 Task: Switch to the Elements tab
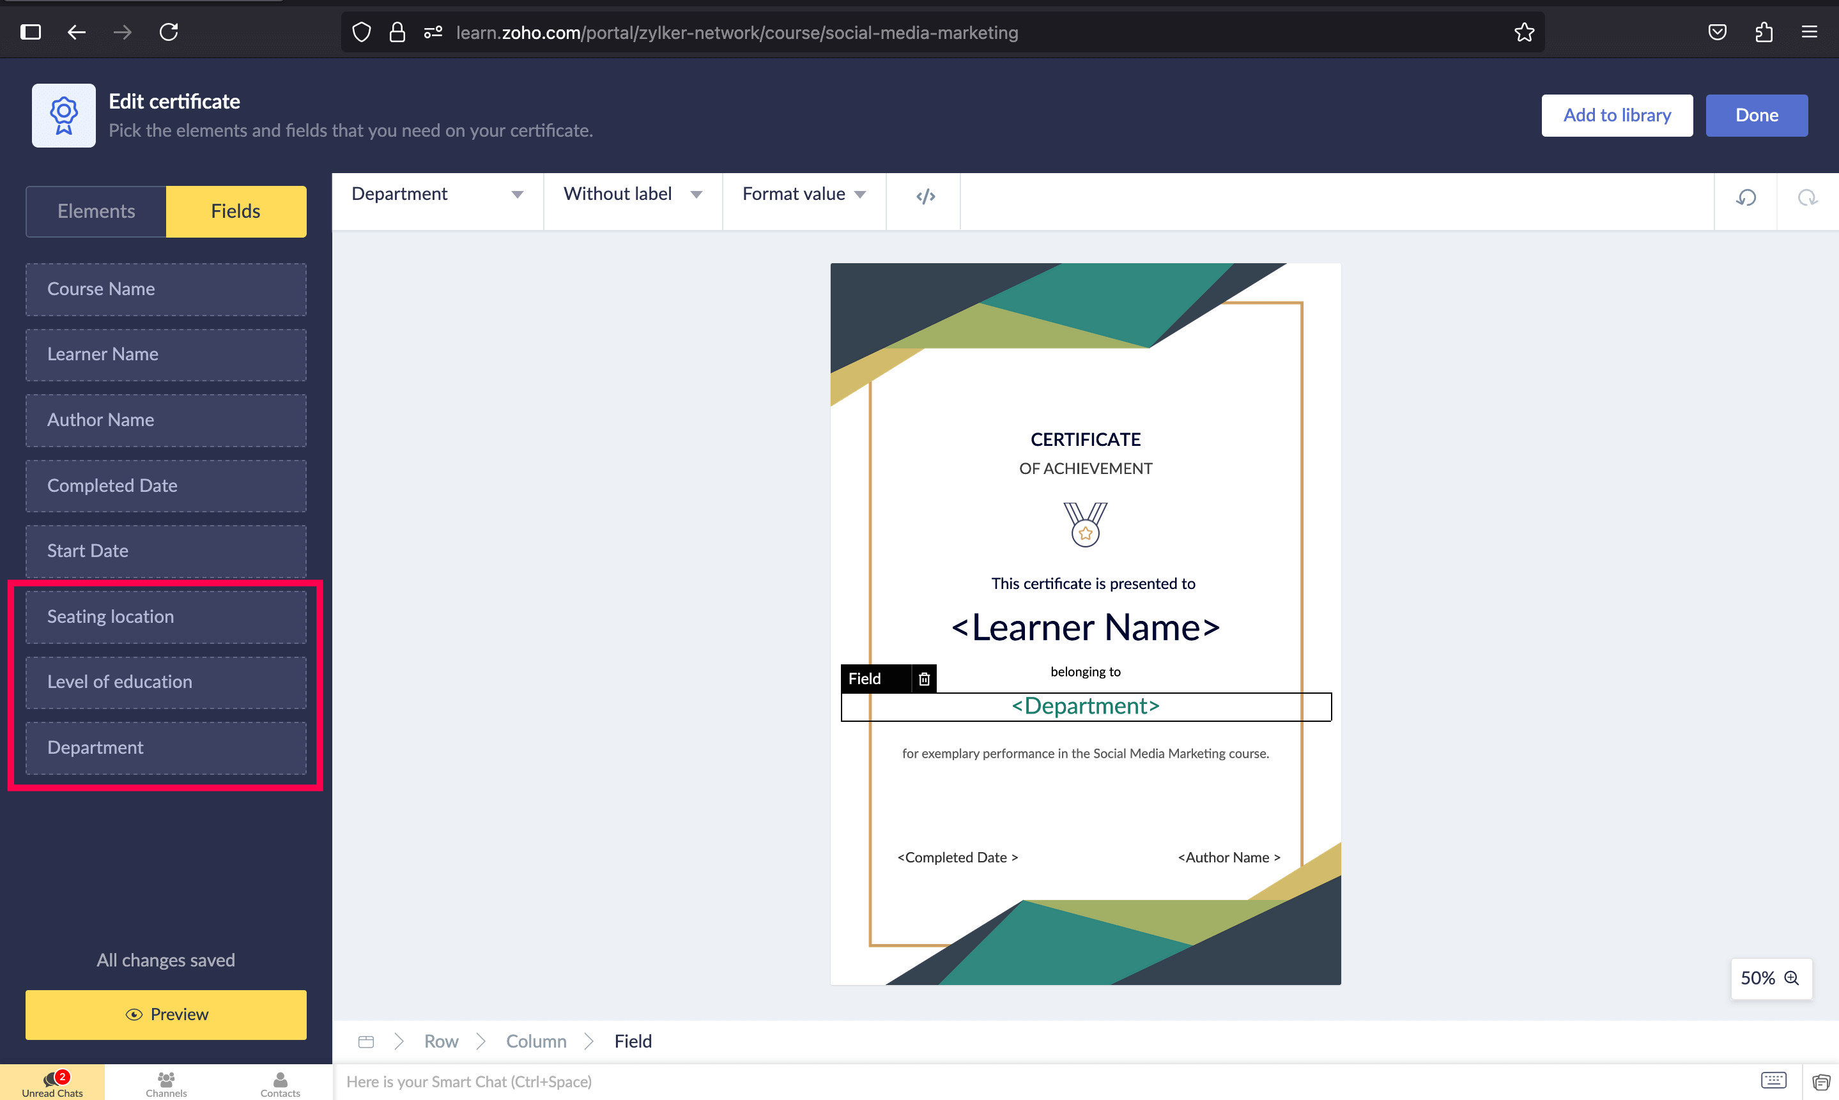pos(96,211)
